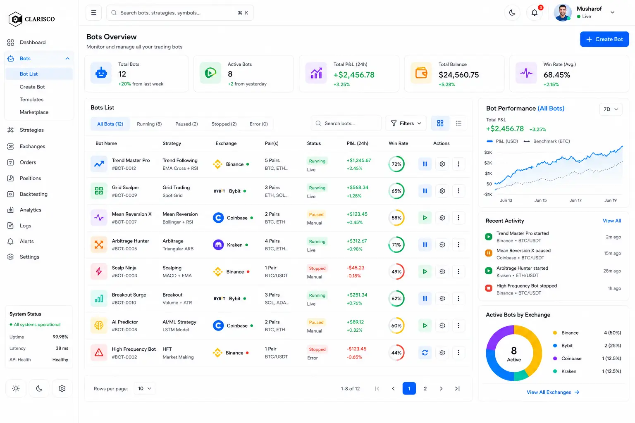Viewport: 635px width, 423px height.
Task: Click Trend Master Pro 72% win rate ring
Action: tap(396, 164)
